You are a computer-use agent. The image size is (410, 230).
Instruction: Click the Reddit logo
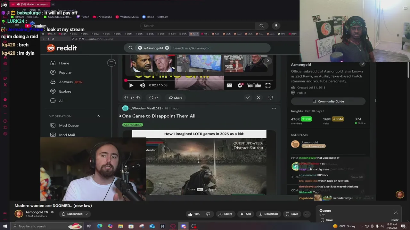tap(62, 48)
